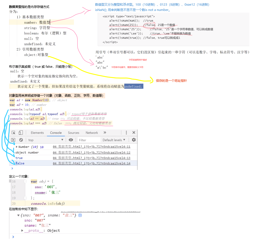Click the sno: "007" property row
The image size is (280, 241).
35,220
